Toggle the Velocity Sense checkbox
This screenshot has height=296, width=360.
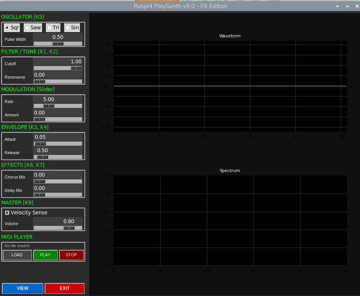[x=7, y=212]
